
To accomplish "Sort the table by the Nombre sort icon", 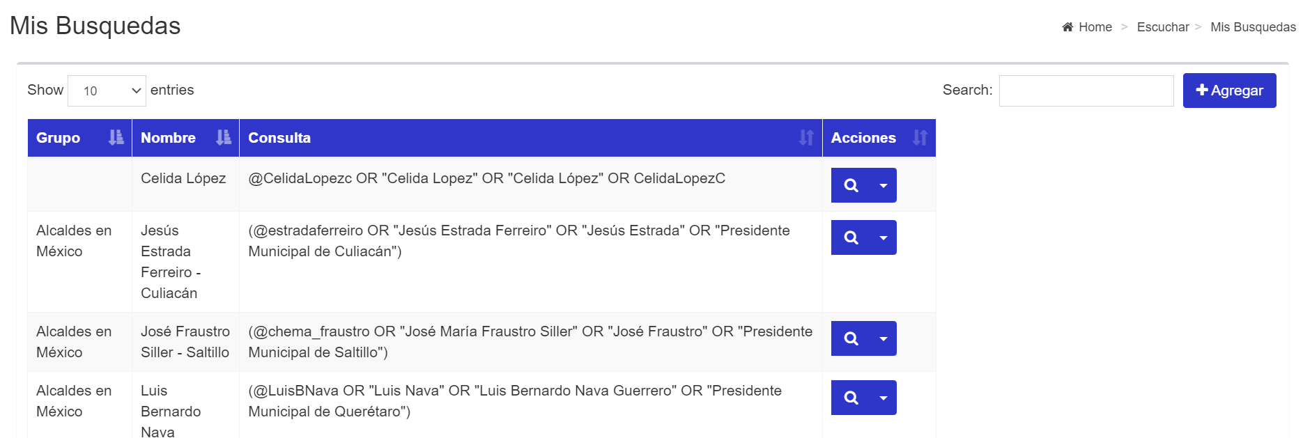I will pyautogui.click(x=223, y=138).
